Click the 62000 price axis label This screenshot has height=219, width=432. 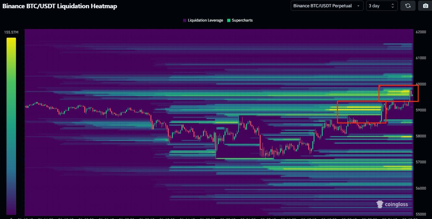coord(421,32)
